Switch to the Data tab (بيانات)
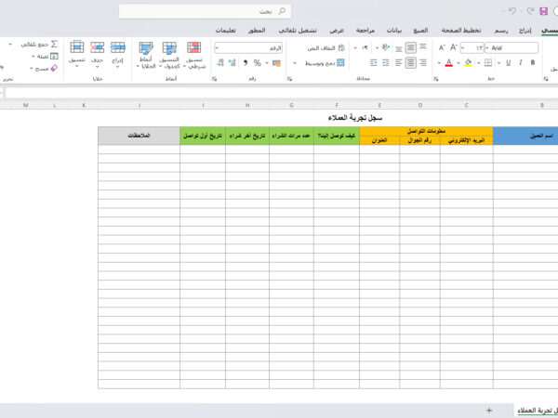Image resolution: width=558 pixels, height=418 pixels. (x=393, y=30)
